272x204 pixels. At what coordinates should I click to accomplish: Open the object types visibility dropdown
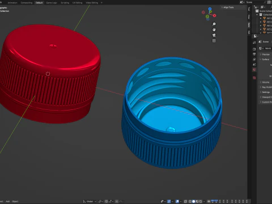point(163,201)
